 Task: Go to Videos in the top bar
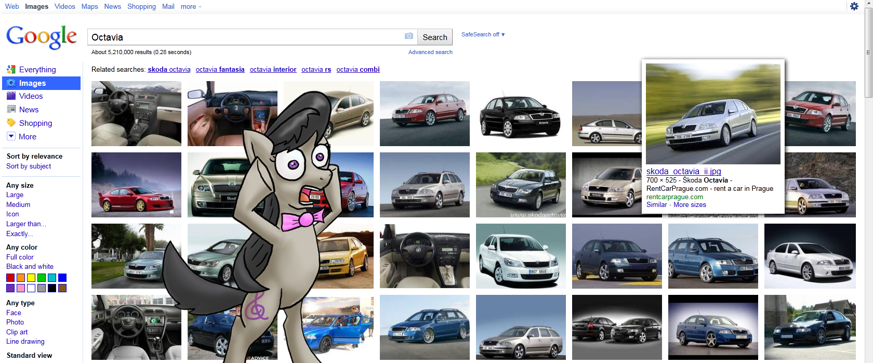pos(64,6)
